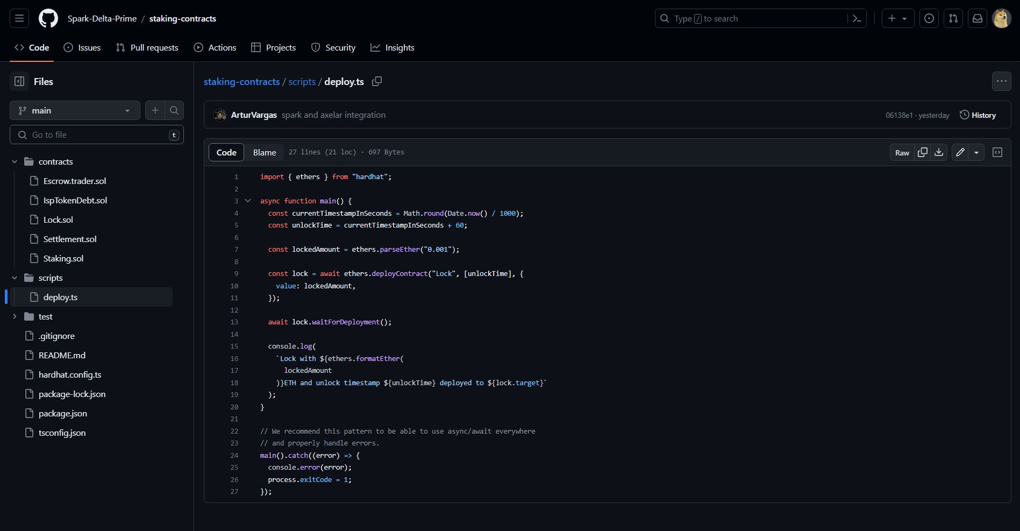Open README.md file
This screenshot has width=1020, height=531.
62,355
